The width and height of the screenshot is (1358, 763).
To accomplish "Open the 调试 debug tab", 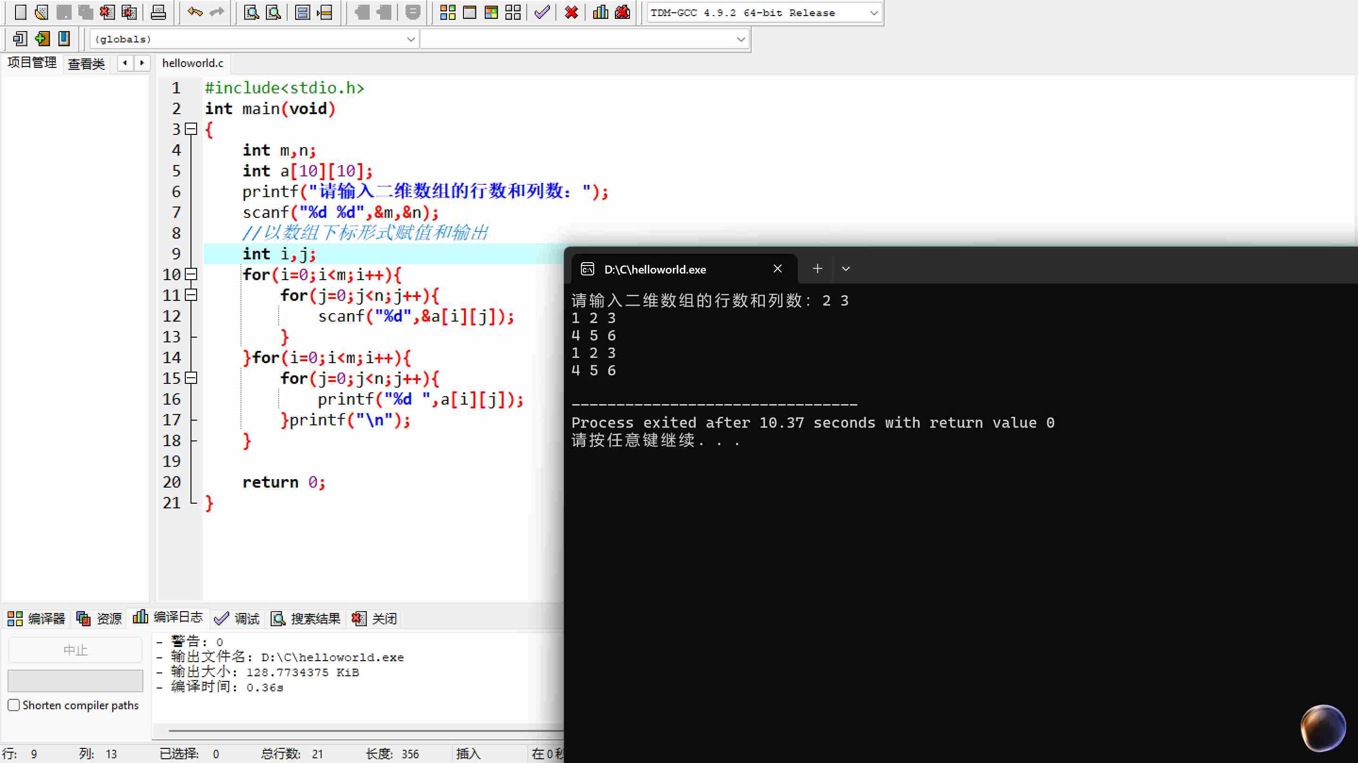I will pos(238,618).
